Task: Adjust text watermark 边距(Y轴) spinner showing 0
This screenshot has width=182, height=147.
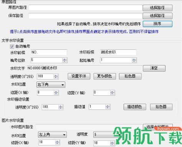Action: pyautogui.click(x=112, y=93)
